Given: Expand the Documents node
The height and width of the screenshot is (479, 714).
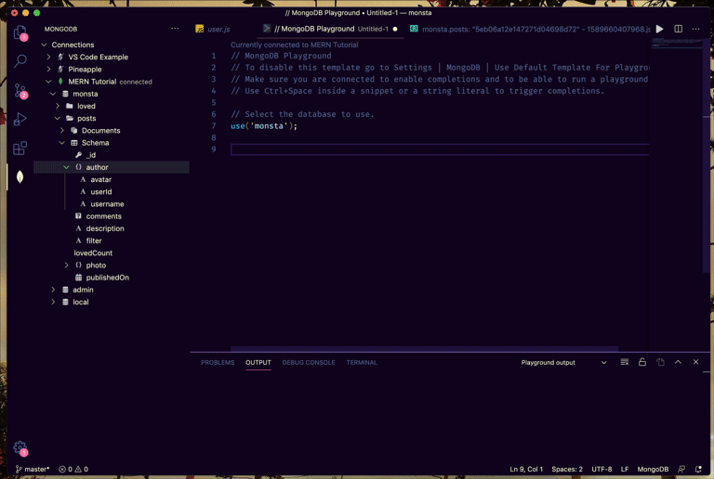Looking at the screenshot, I should pyautogui.click(x=62, y=131).
